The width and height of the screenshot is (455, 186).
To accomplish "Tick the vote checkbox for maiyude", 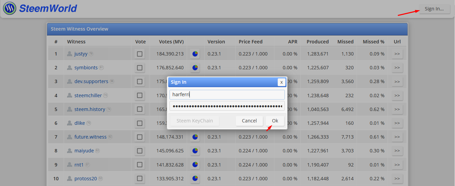I will pos(140,151).
